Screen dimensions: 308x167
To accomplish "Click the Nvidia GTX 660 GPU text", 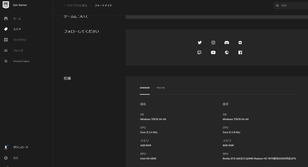I will (259, 159).
